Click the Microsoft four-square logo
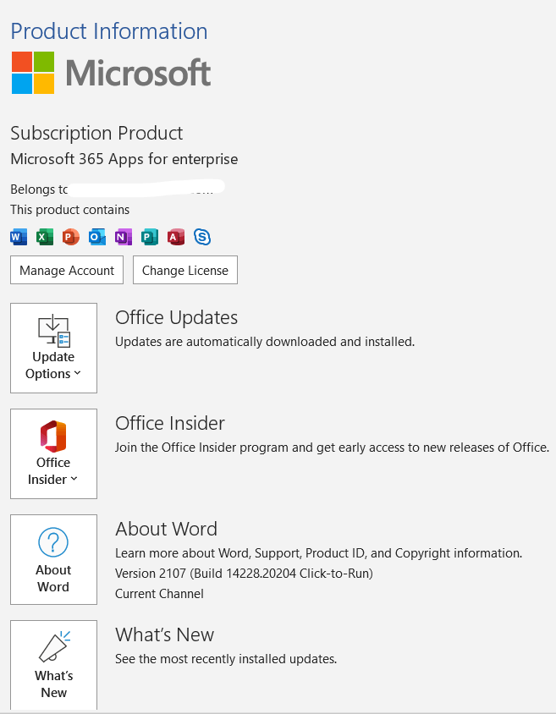Screen dimensions: 556x714 pos(33,73)
